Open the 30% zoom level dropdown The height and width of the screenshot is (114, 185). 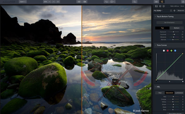pos(47,2)
